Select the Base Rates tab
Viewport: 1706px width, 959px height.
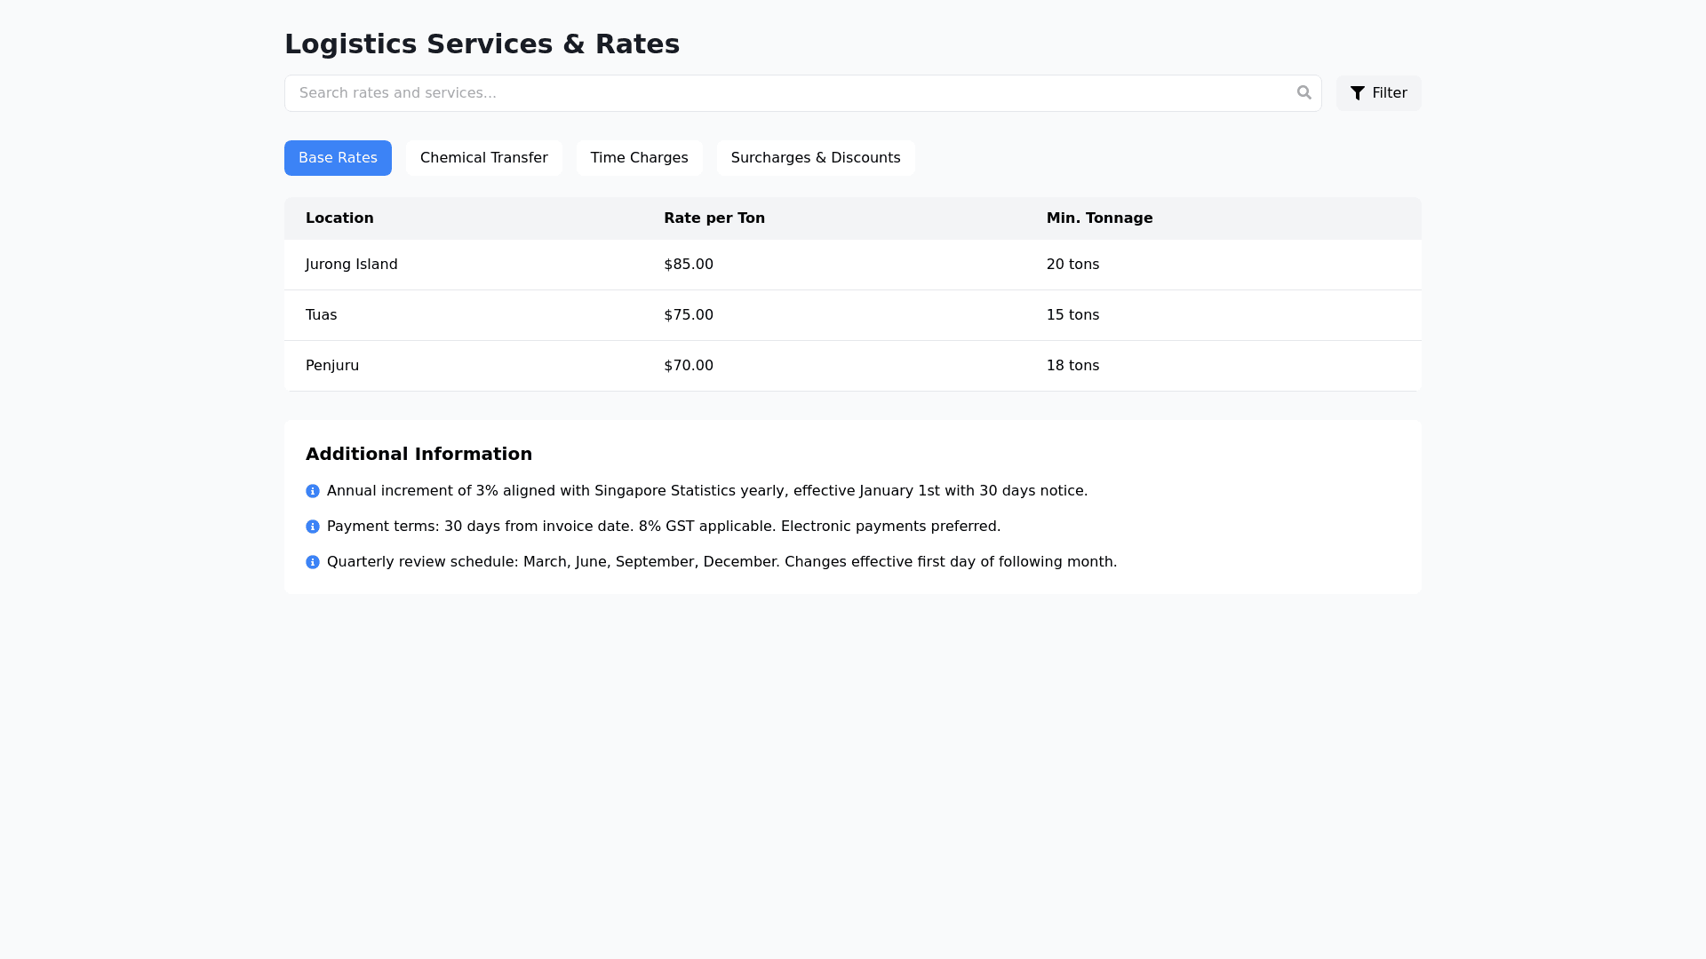(x=338, y=158)
